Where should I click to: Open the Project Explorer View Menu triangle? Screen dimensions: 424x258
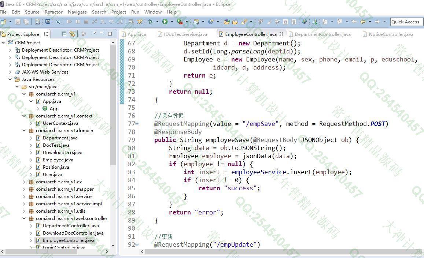coord(94,33)
